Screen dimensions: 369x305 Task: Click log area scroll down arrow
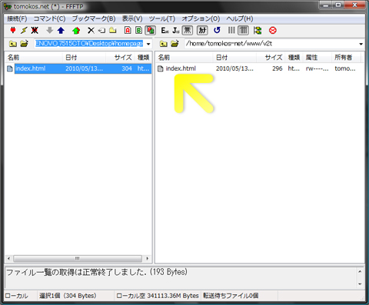(x=360, y=284)
